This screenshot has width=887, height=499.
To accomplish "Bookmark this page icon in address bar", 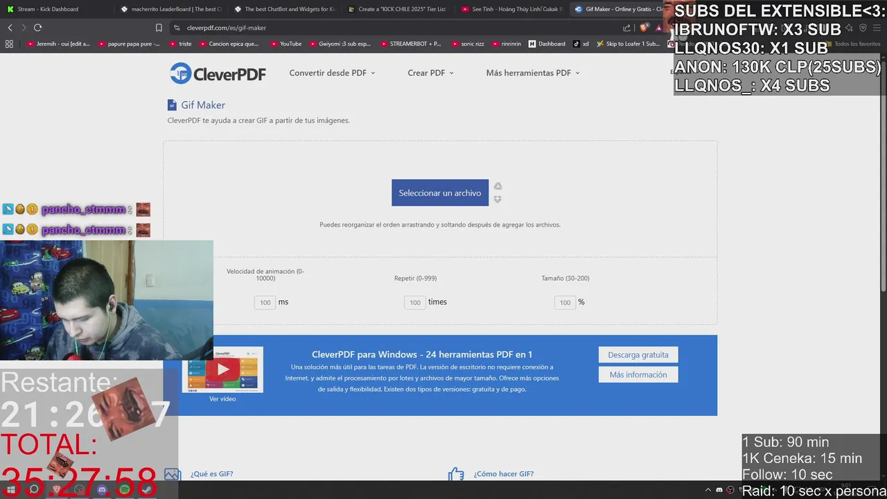I will click(159, 28).
